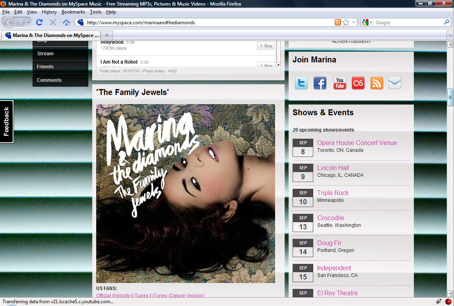
Task: Open the Independent event link
Action: (334, 268)
